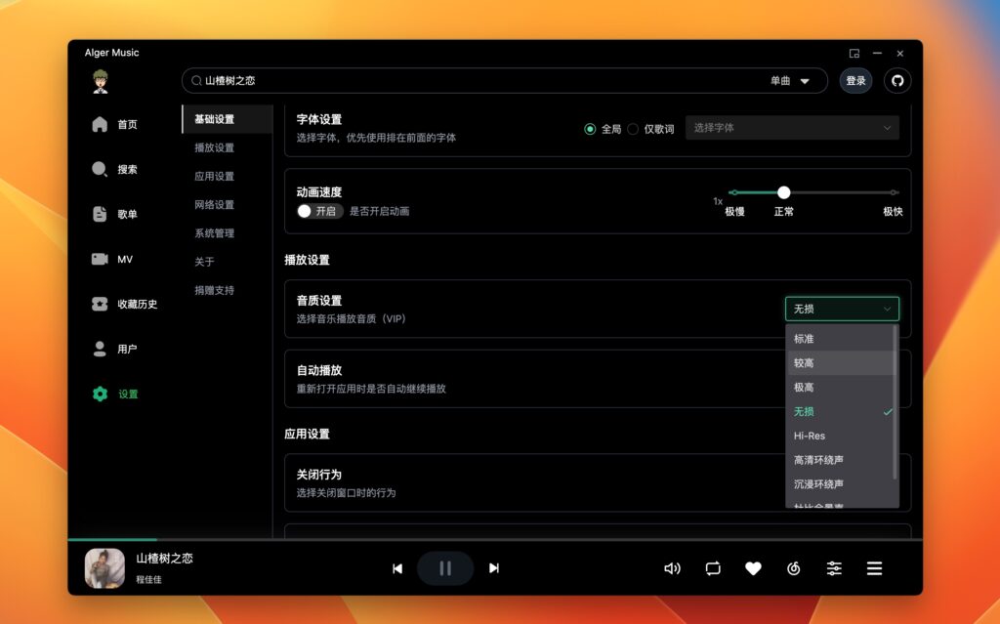The image size is (1000, 624).
Task: Click the loop/repeat playback mode icon
Action: 712,567
